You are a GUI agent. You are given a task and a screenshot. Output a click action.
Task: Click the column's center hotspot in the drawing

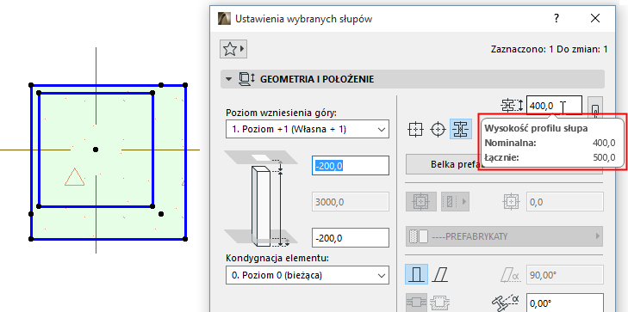[x=96, y=150]
